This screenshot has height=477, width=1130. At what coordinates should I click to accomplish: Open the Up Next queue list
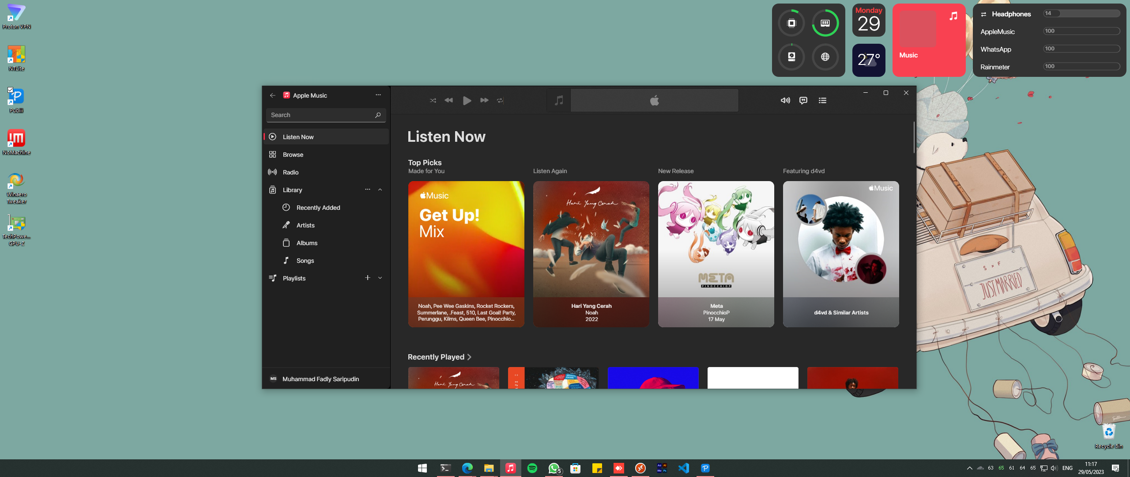pos(822,101)
